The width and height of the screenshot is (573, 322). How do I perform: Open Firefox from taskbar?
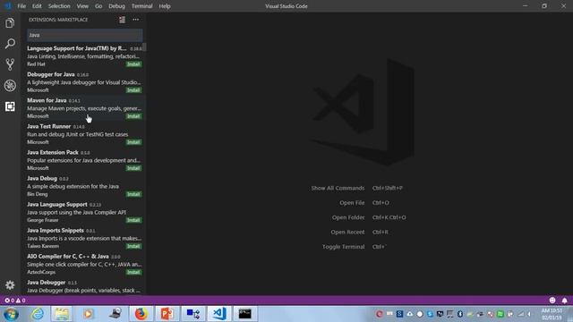point(141,314)
